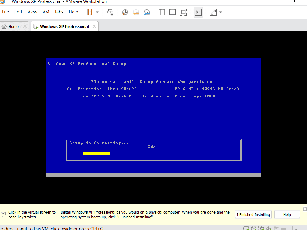Click the 'Setup is formatting...' text
This screenshot has height=230, width=307.
pos(99,143)
